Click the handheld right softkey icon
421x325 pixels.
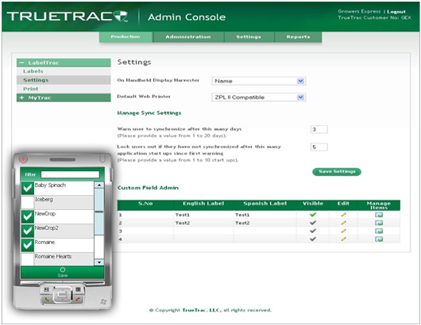point(78,289)
